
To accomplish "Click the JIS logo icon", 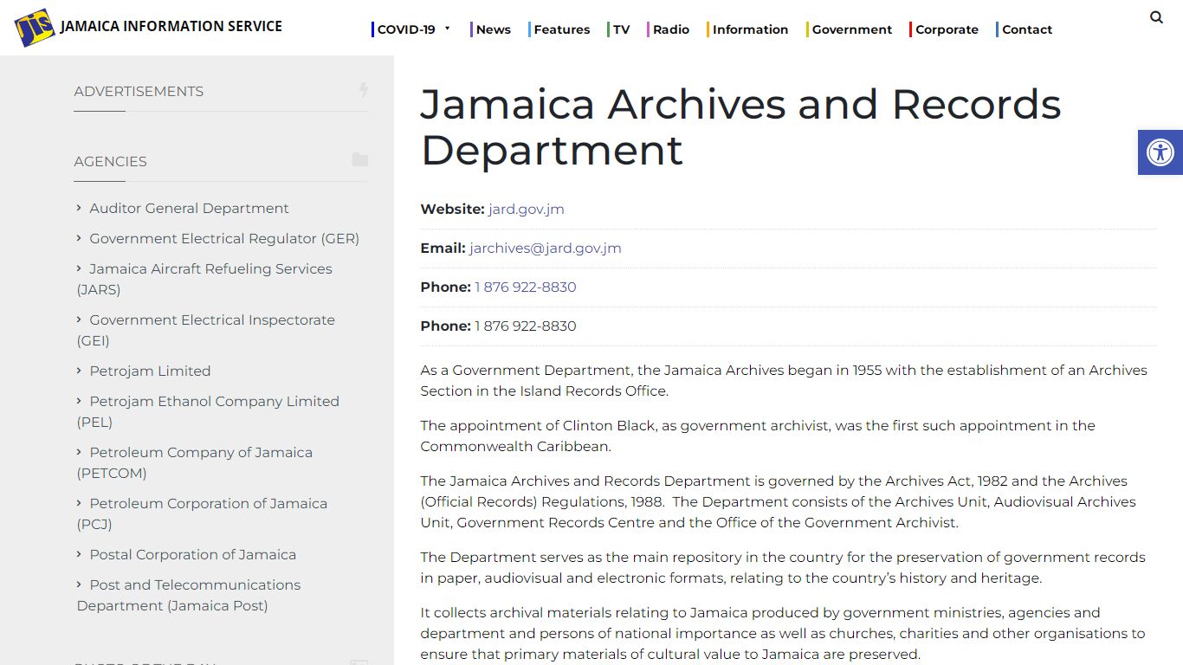I will click(x=35, y=27).
